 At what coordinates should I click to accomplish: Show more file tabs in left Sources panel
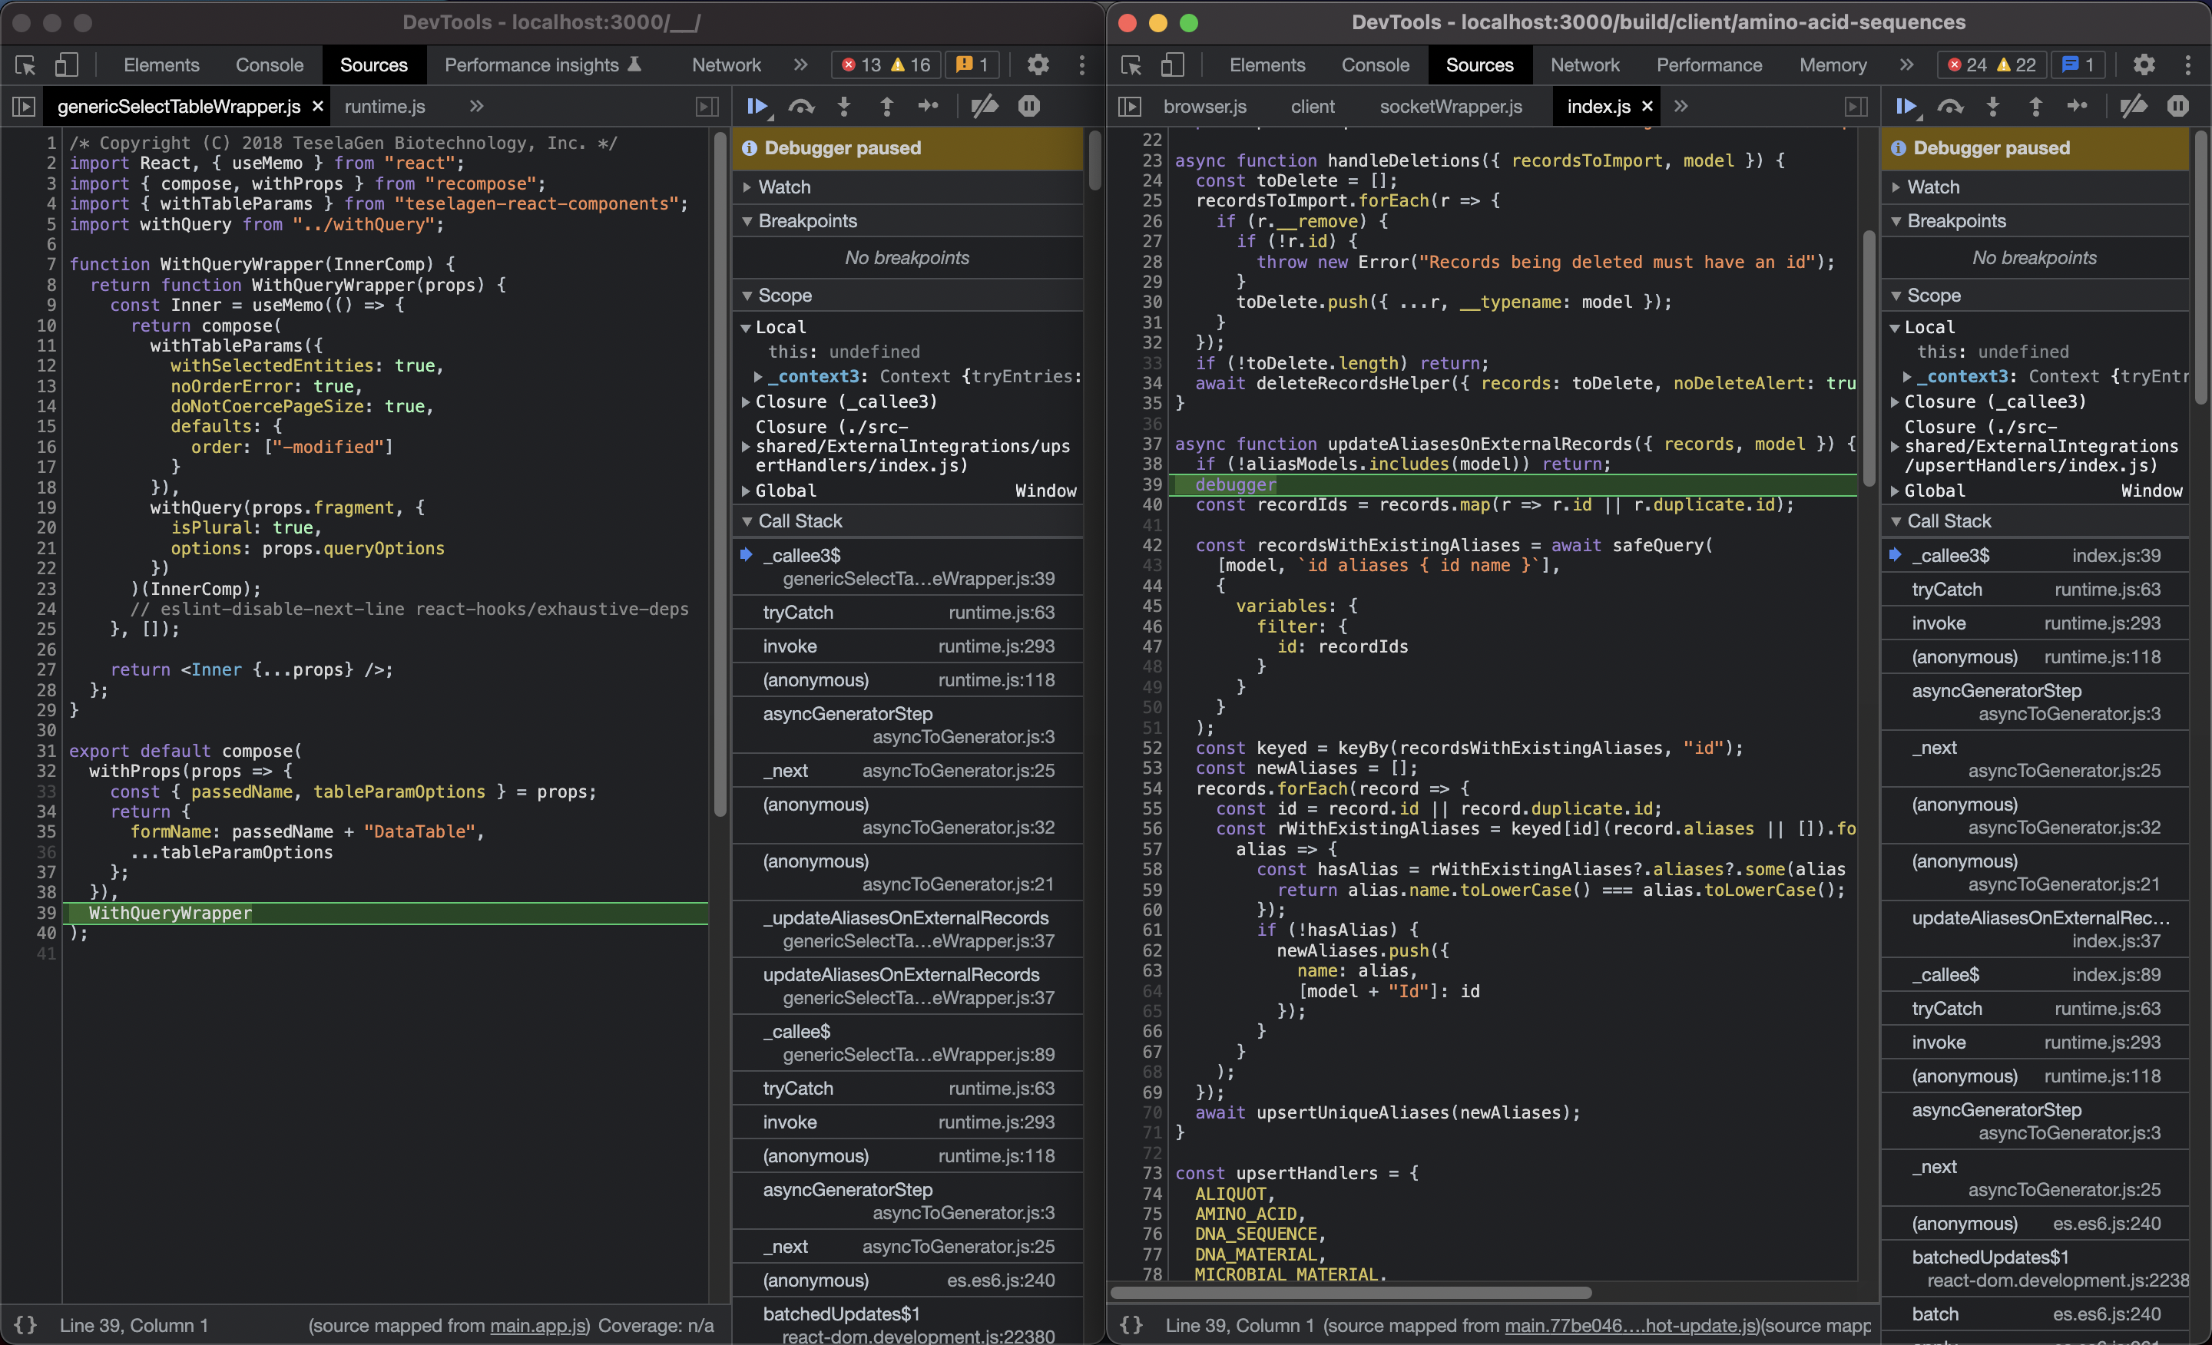click(477, 107)
